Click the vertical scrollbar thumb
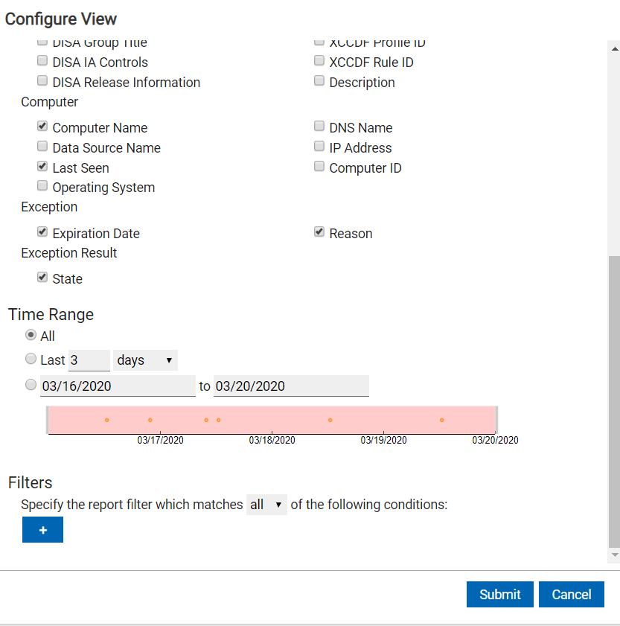Screen dimensions: 620x626 [614, 402]
